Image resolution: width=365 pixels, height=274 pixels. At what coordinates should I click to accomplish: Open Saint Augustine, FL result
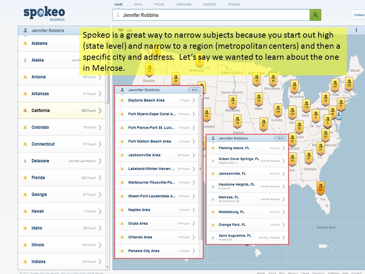click(x=247, y=237)
